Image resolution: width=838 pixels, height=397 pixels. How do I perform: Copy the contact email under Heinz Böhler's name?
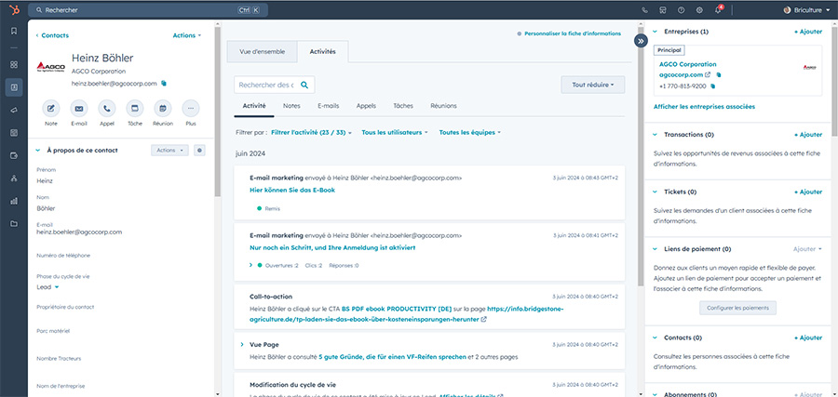click(164, 84)
